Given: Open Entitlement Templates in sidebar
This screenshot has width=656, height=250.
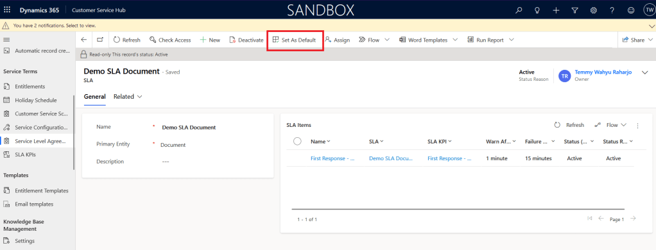Looking at the screenshot, I should coord(37,190).
